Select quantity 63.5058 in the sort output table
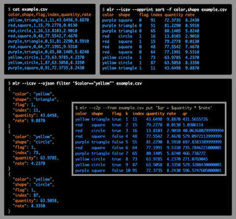This screenshot has height=219, width=236. point(172,62)
